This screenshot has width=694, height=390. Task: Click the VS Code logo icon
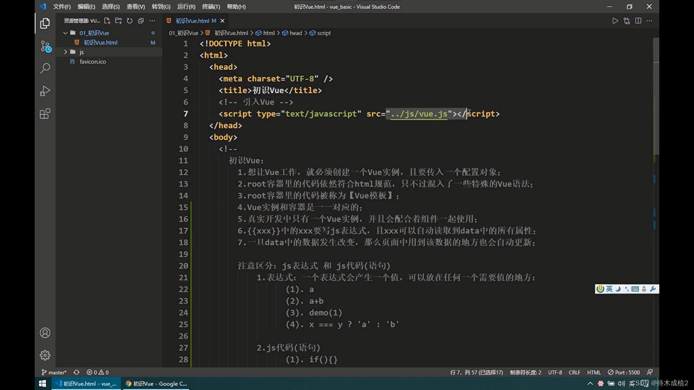[x=43, y=6]
